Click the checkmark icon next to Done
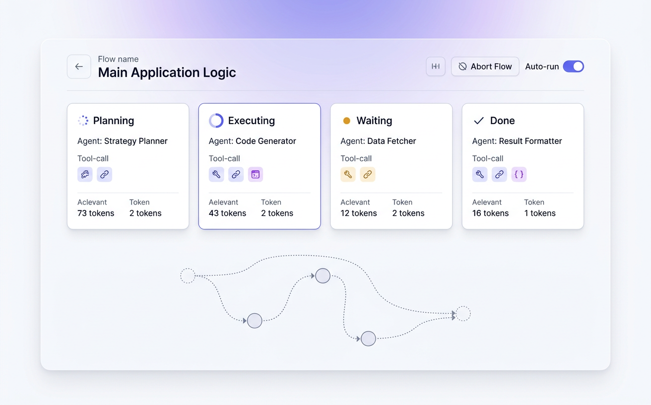Image resolution: width=651 pixels, height=405 pixels. 479,121
